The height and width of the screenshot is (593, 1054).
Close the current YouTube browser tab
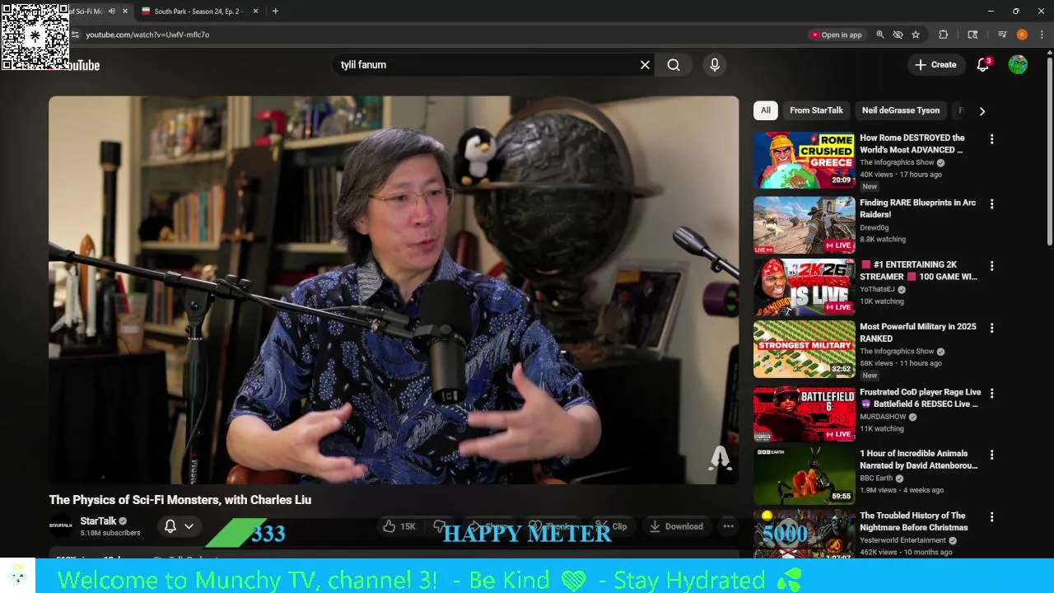(x=125, y=12)
